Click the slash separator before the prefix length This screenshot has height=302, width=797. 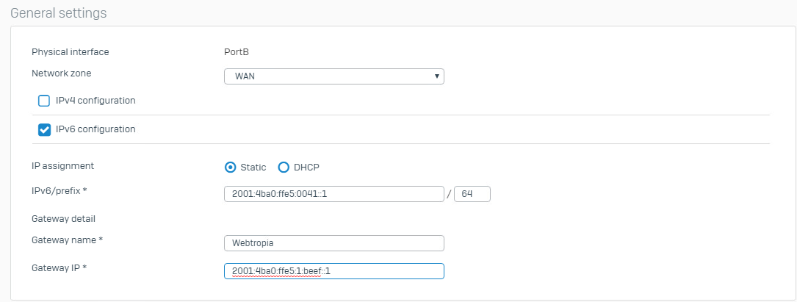tap(449, 195)
